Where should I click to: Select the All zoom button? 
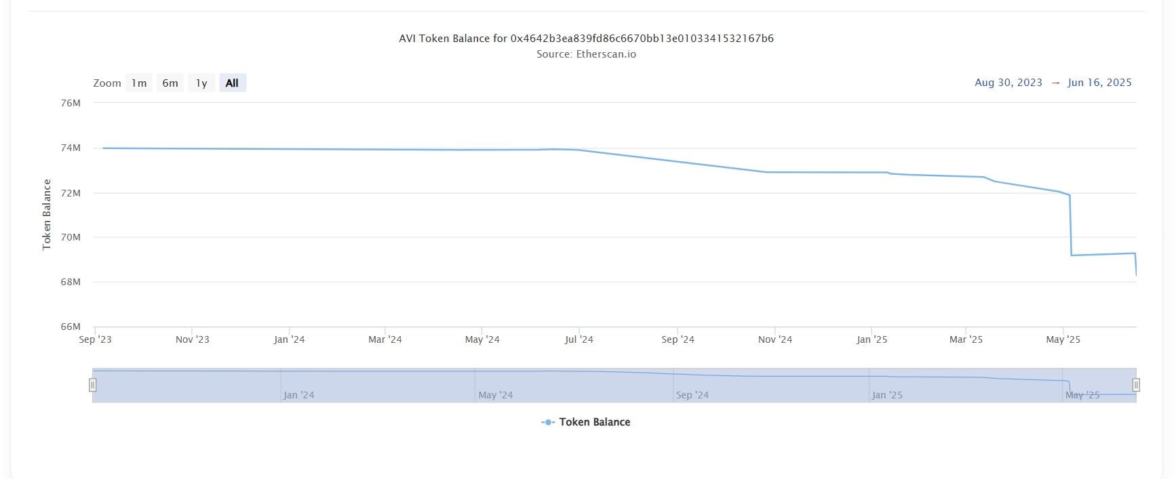(x=232, y=83)
